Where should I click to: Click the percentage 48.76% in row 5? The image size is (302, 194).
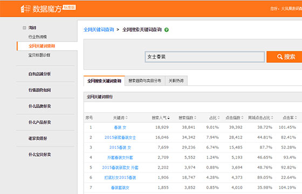[265, 167]
